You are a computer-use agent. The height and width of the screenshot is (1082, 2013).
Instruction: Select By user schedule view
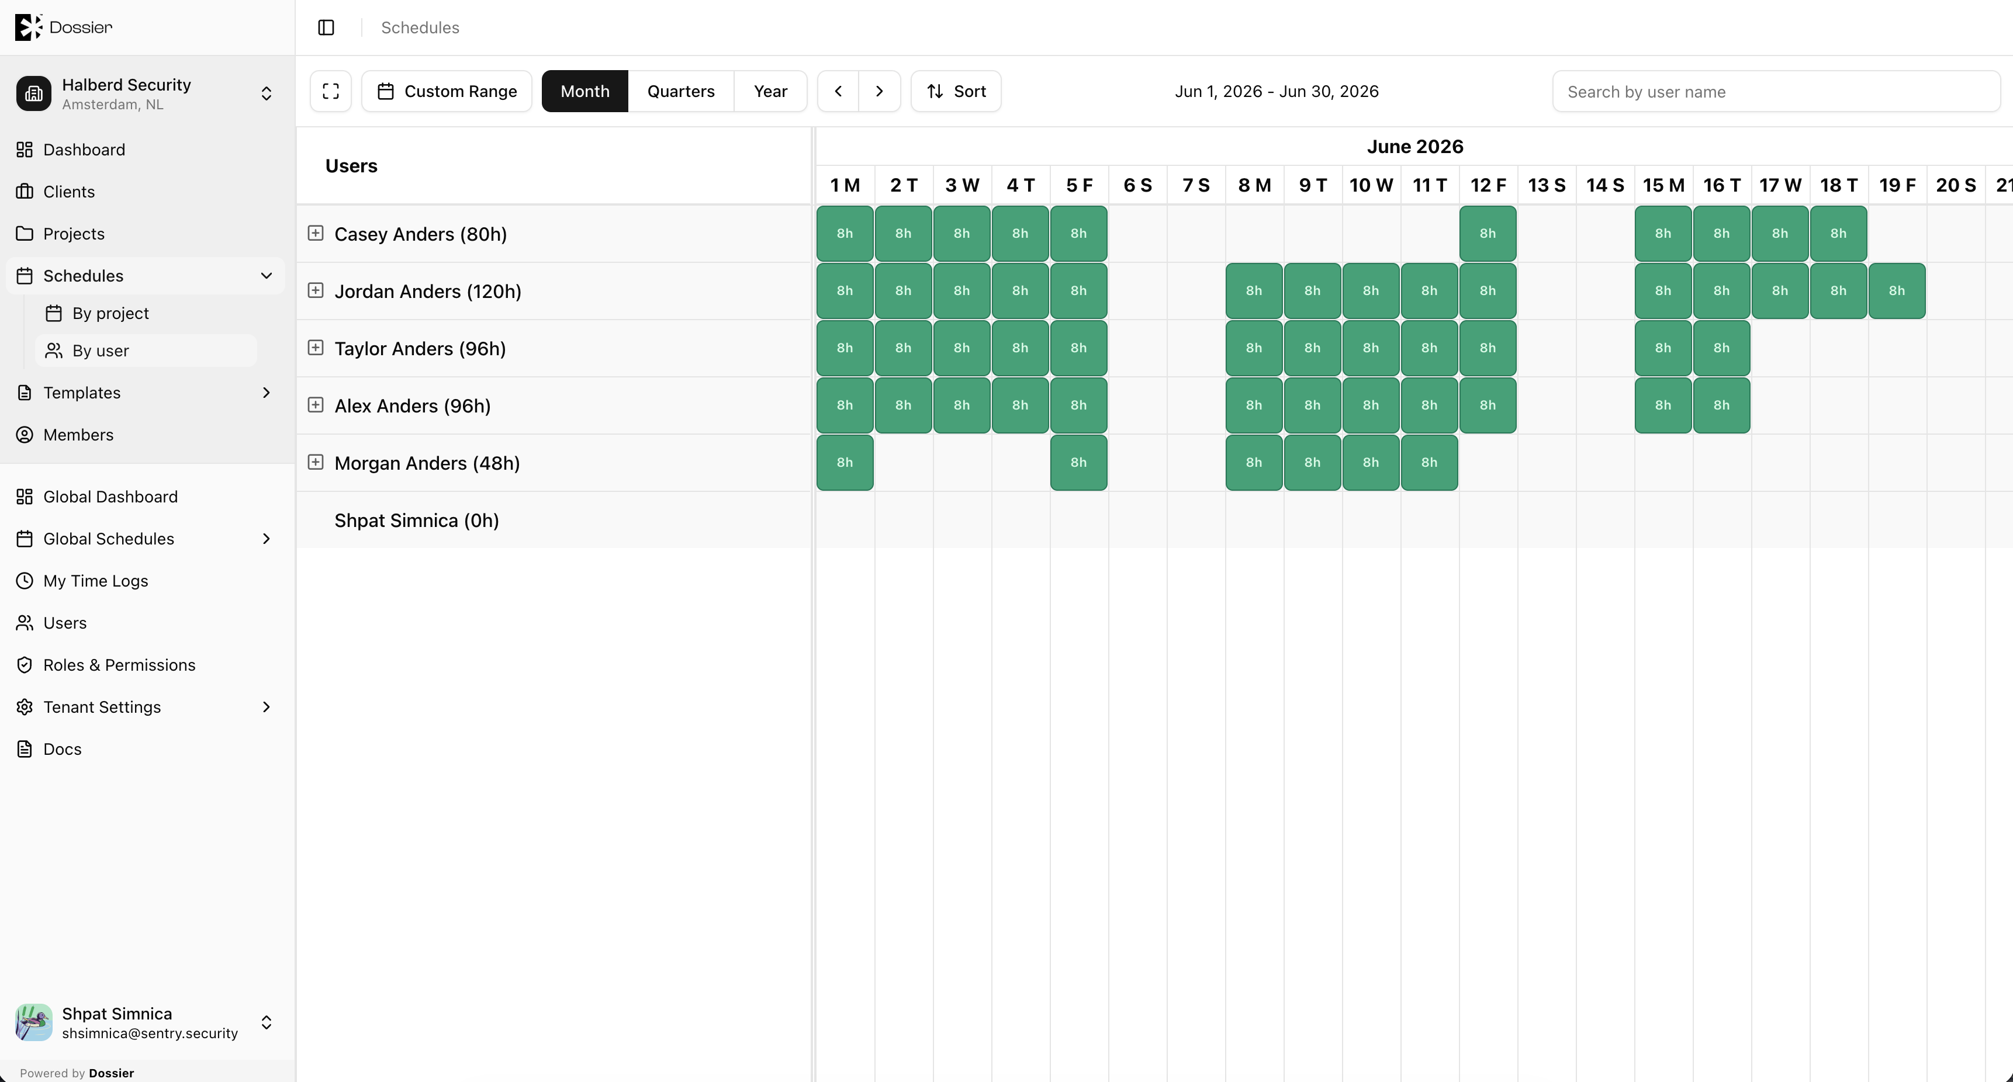pos(146,351)
